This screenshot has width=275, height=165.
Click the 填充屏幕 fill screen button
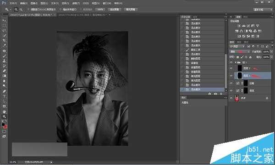pyautogui.click(x=131, y=10)
